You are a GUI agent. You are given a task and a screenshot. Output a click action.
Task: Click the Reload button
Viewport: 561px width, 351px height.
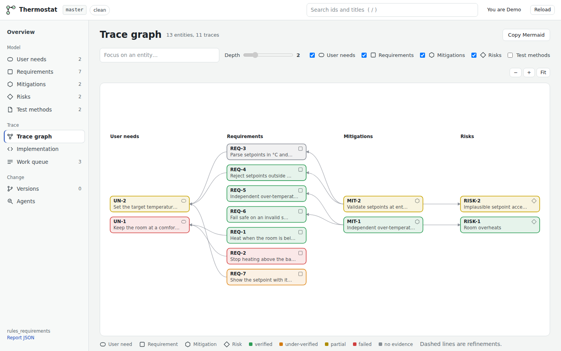pos(542,10)
